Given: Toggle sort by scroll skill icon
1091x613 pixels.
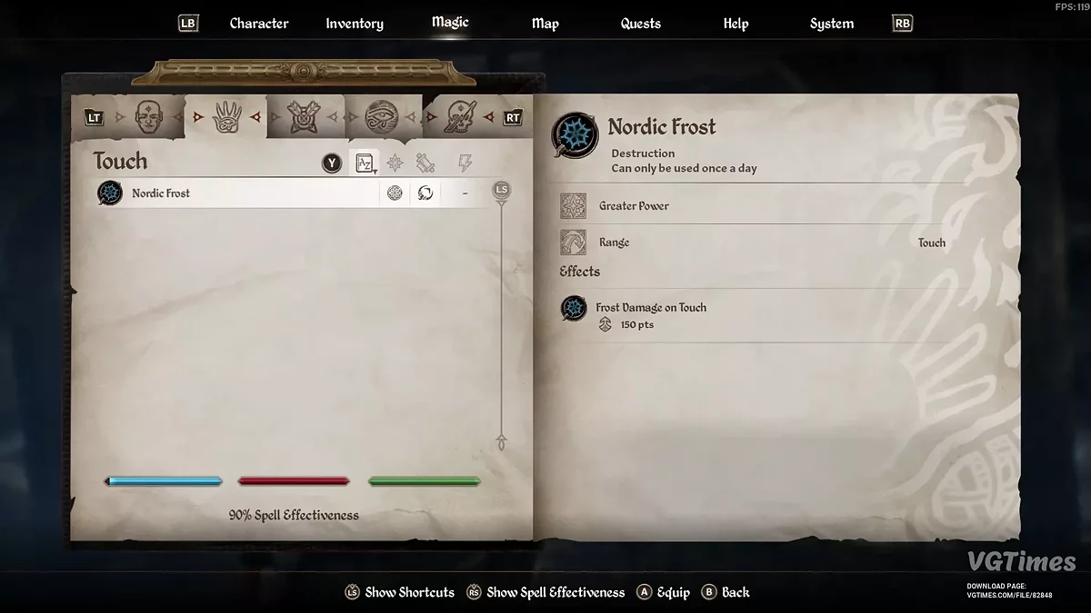Looking at the screenshot, I should (425, 163).
